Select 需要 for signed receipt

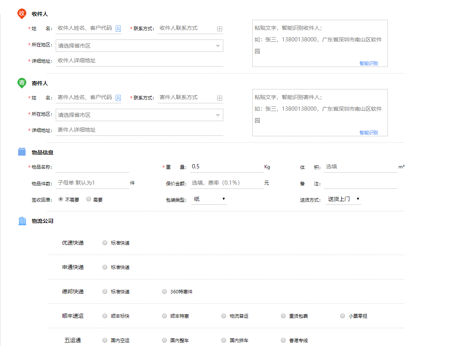89,199
